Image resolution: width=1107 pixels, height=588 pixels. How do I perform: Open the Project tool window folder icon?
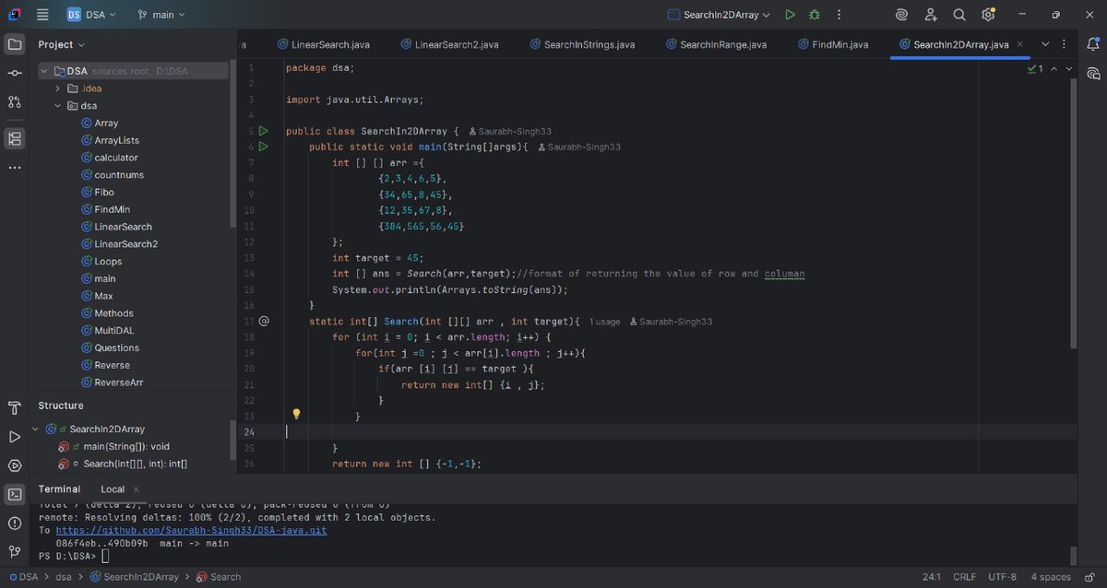(15, 44)
